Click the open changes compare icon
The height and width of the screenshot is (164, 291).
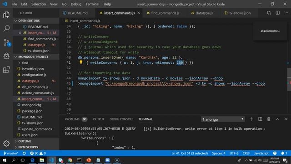(x=269, y=13)
